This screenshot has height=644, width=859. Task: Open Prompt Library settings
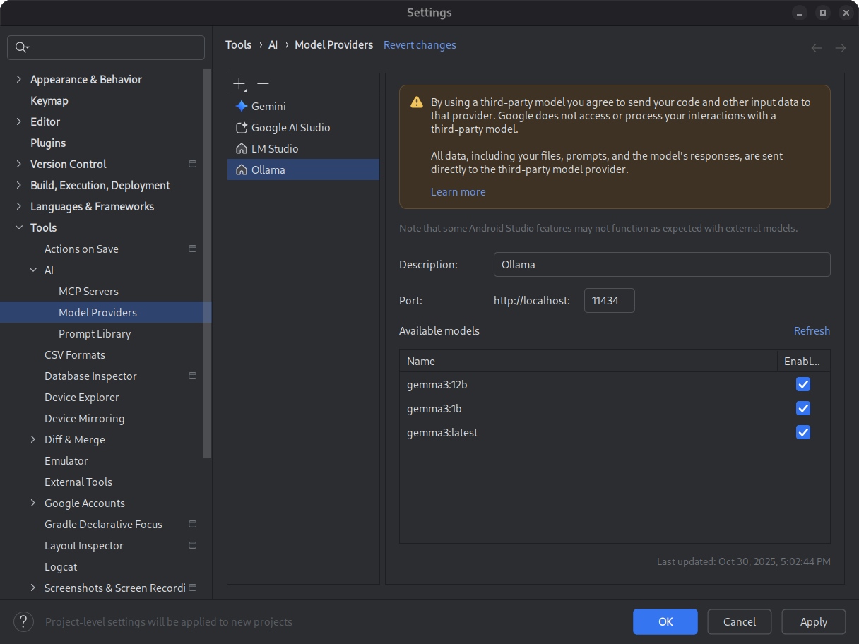coord(95,333)
